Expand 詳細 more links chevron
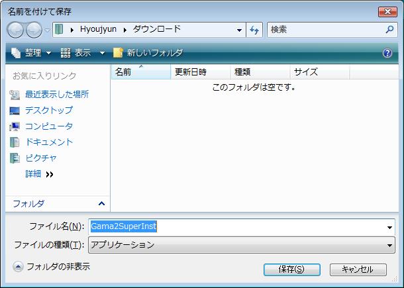404x288 pixels. click(x=49, y=174)
